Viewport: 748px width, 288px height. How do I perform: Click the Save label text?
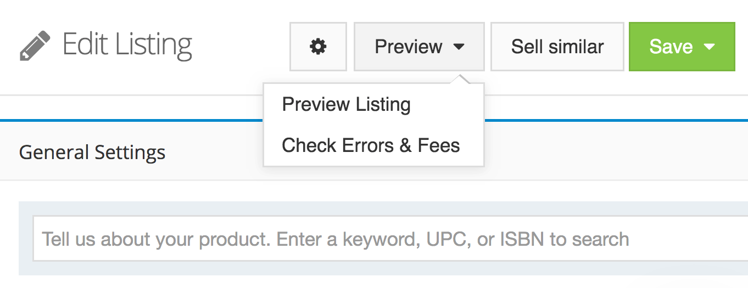click(671, 47)
